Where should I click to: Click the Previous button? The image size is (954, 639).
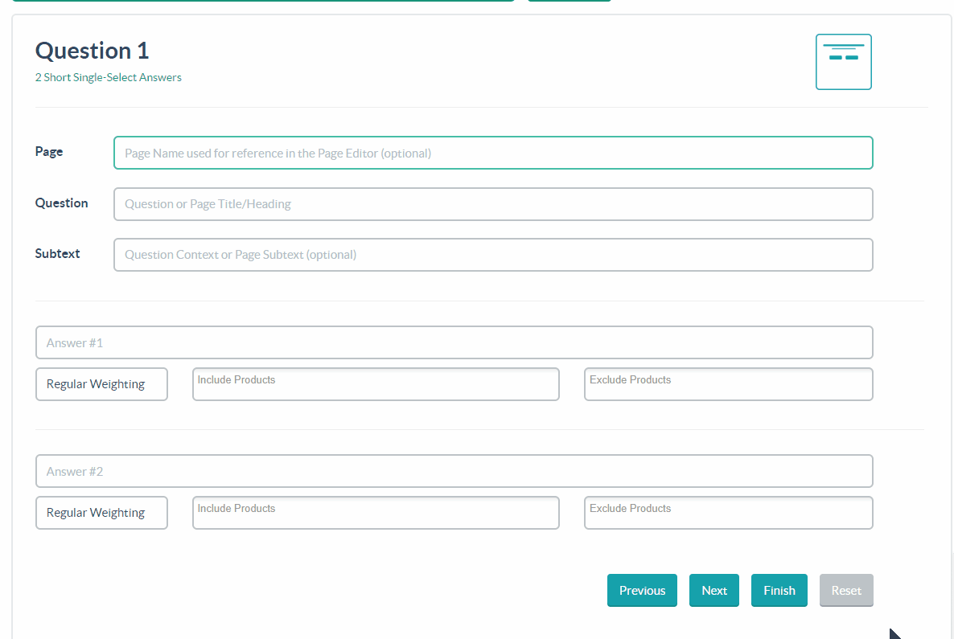pyautogui.click(x=642, y=590)
